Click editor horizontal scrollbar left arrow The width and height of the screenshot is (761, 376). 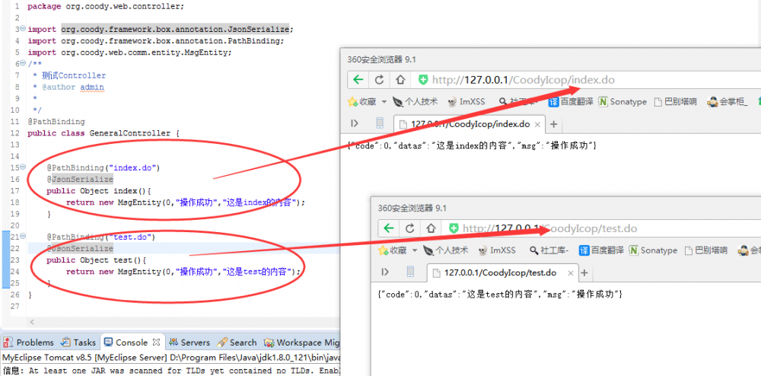[32, 322]
